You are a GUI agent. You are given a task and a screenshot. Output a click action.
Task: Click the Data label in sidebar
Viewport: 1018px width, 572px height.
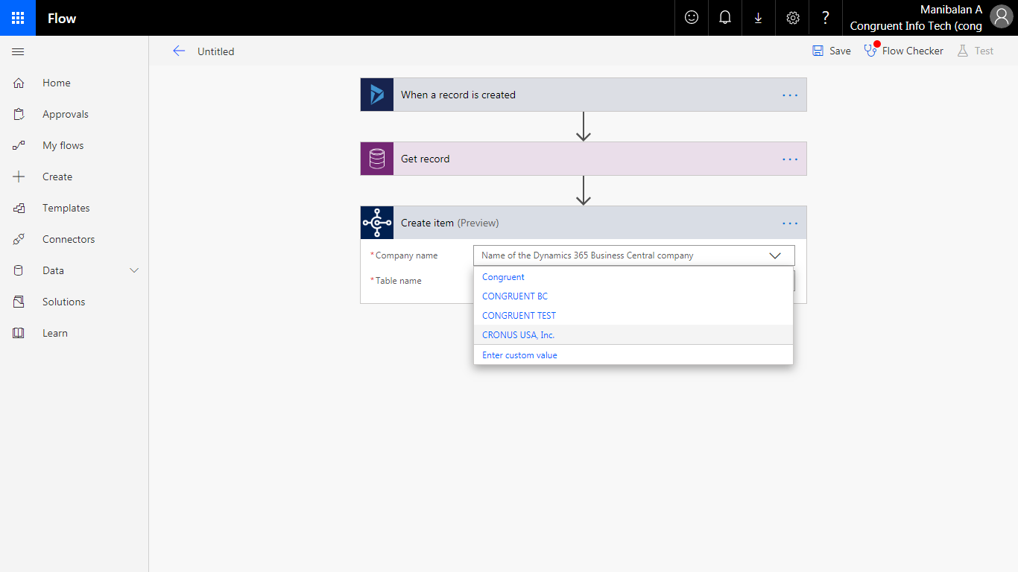coord(53,270)
